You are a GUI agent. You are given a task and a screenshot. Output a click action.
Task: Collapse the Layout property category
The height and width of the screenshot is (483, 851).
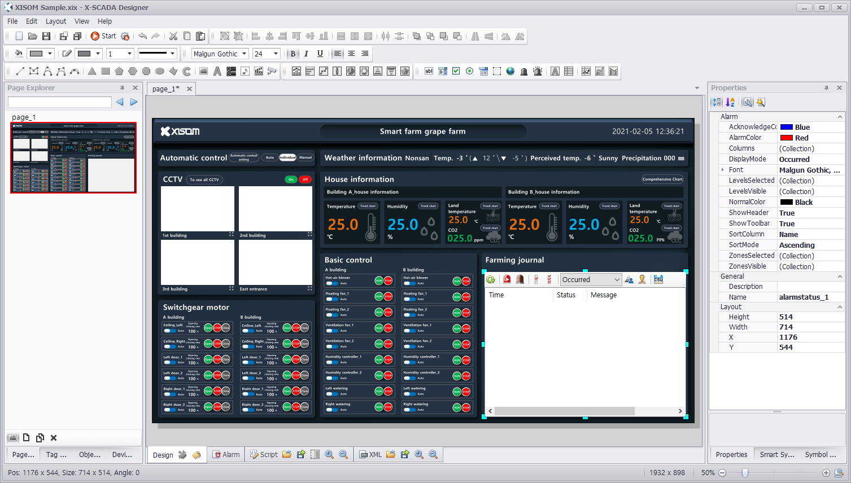(840, 307)
